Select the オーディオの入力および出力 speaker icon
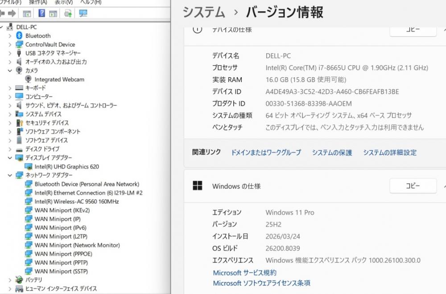The width and height of the screenshot is (446, 294). pyautogui.click(x=19, y=62)
